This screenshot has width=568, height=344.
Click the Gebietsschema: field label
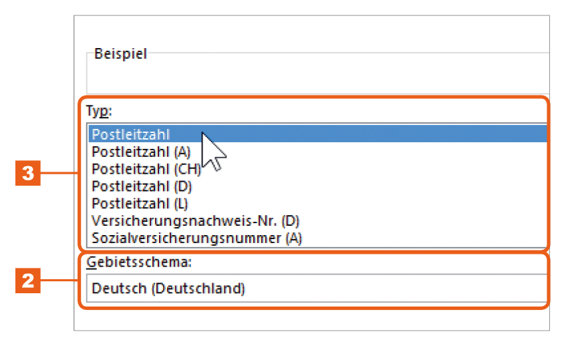tap(139, 262)
